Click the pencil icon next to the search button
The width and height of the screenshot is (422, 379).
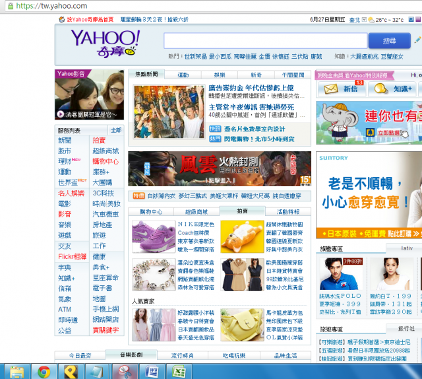tap(417, 40)
